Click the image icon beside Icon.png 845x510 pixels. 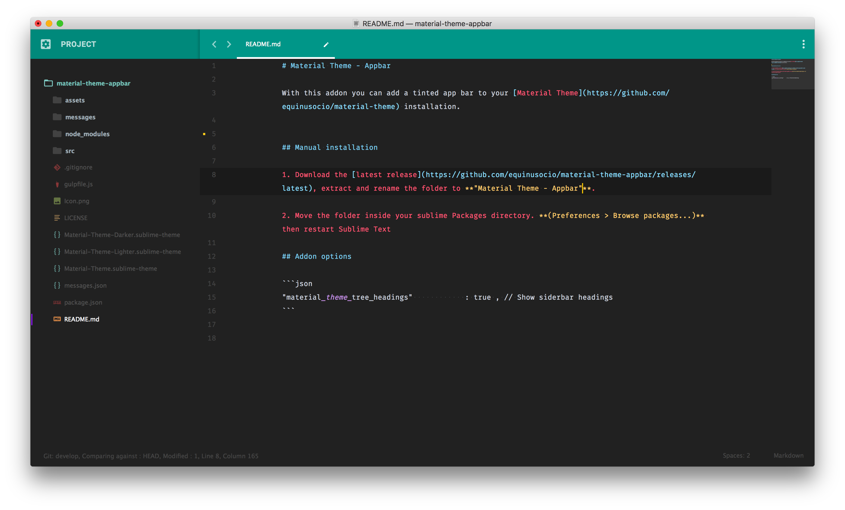57,201
